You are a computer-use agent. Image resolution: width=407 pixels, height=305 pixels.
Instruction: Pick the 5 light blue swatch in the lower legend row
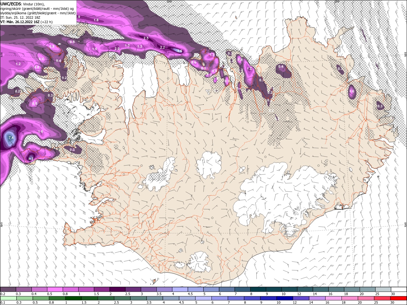203,298
